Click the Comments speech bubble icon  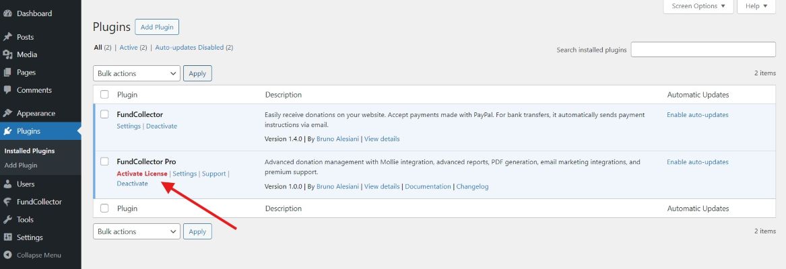(x=8, y=90)
